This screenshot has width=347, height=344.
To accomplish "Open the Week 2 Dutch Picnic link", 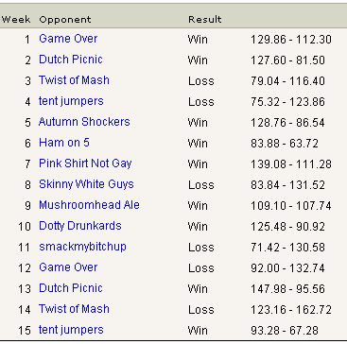I will pyautogui.click(x=71, y=60).
